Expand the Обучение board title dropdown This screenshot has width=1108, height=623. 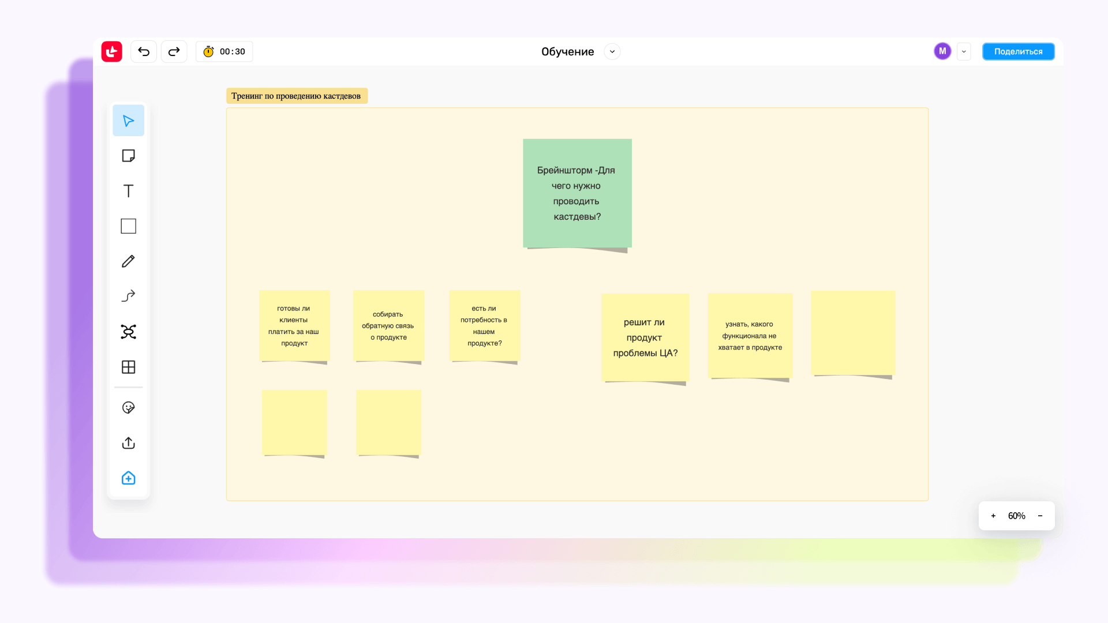pos(612,52)
